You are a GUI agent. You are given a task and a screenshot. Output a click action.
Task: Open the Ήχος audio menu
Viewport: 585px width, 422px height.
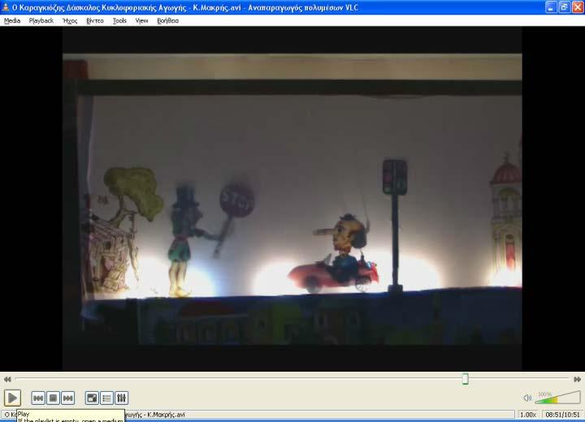pyautogui.click(x=70, y=21)
